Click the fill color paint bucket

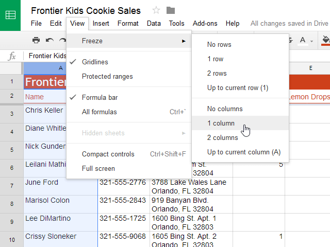click(x=325, y=40)
